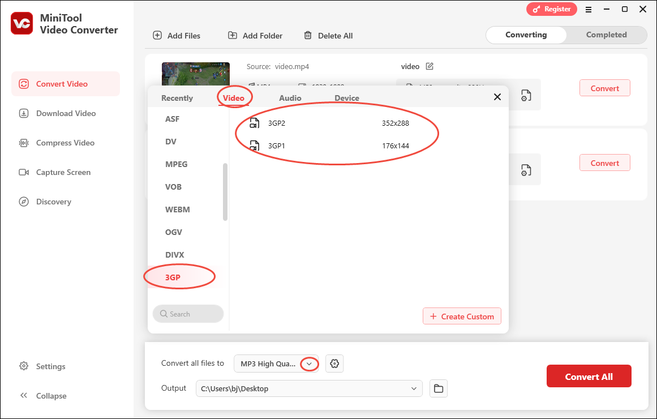Click the video.mp4 thumbnail
Viewport: 657px width, 419px height.
click(x=196, y=74)
